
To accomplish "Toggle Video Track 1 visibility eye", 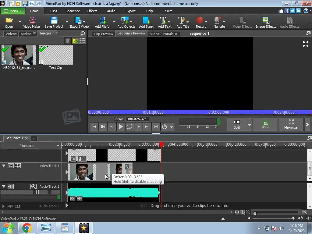I will click(11, 165).
